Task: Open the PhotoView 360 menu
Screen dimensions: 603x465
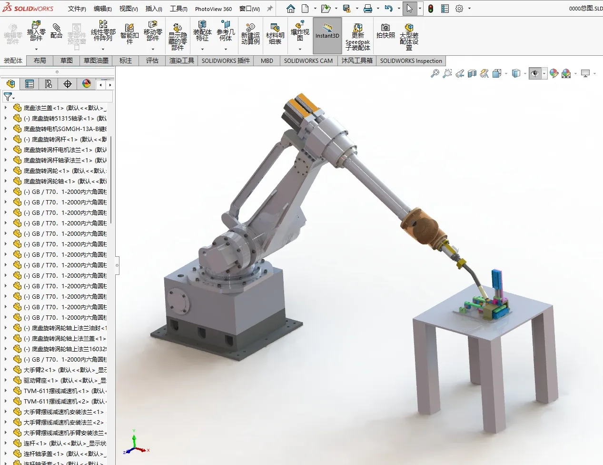Action: tap(213, 9)
